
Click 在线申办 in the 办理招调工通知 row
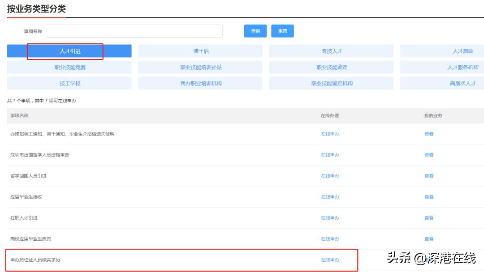(x=330, y=134)
